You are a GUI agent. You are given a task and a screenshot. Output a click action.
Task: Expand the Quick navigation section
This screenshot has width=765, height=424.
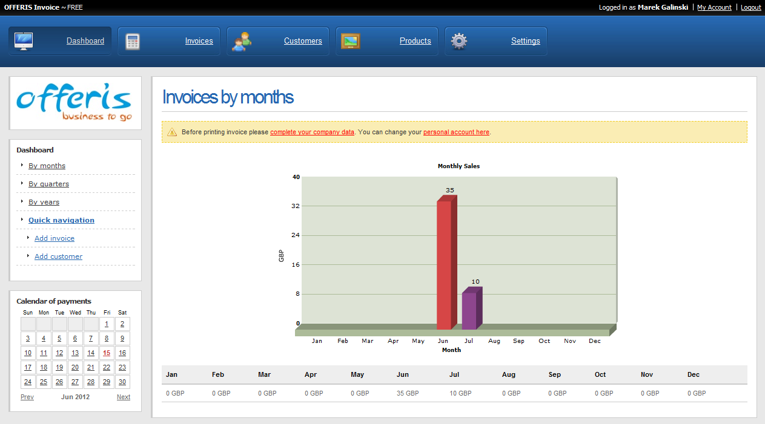click(x=61, y=220)
